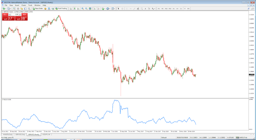Select the MN monthly timeframe button
The image size is (256, 140).
pos(188,9)
